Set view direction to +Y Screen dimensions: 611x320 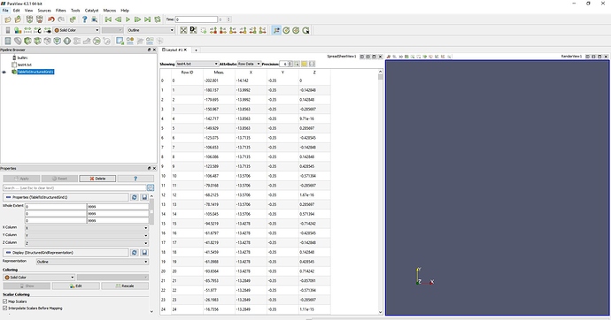(x=233, y=30)
